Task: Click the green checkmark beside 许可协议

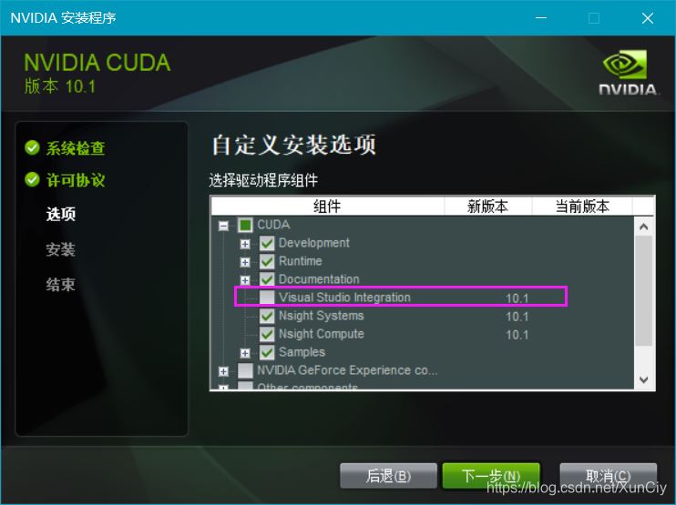Action: click(x=32, y=179)
